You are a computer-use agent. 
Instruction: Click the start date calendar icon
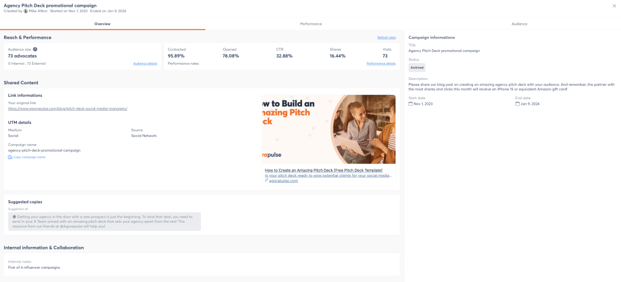click(411, 104)
